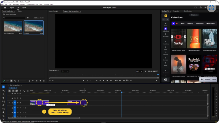Image resolution: width=219 pixels, height=123 pixels.
Task: Open the File menu
Action: 2,4
